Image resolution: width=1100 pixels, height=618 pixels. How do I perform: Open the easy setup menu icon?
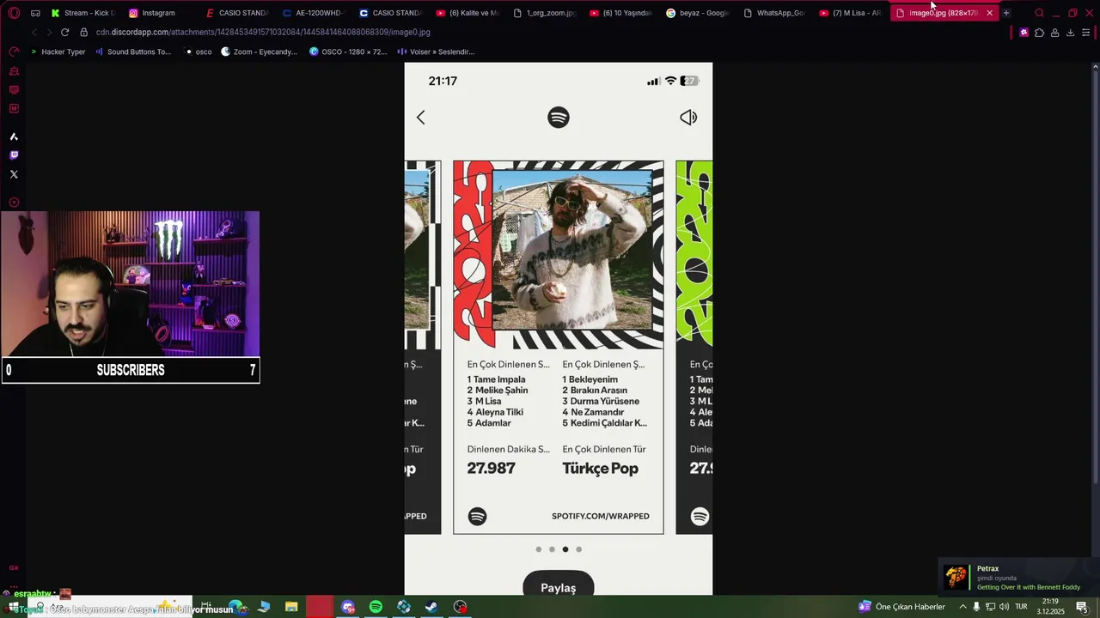click(x=1086, y=33)
